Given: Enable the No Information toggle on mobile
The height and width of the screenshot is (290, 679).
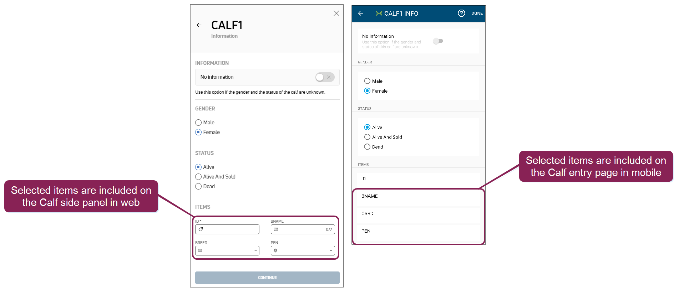Looking at the screenshot, I should coord(438,41).
